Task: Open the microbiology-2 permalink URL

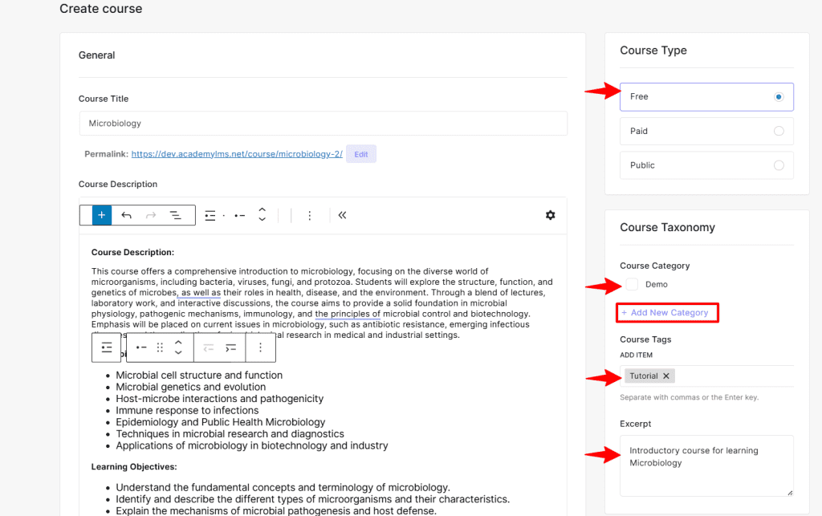Action: coord(237,154)
